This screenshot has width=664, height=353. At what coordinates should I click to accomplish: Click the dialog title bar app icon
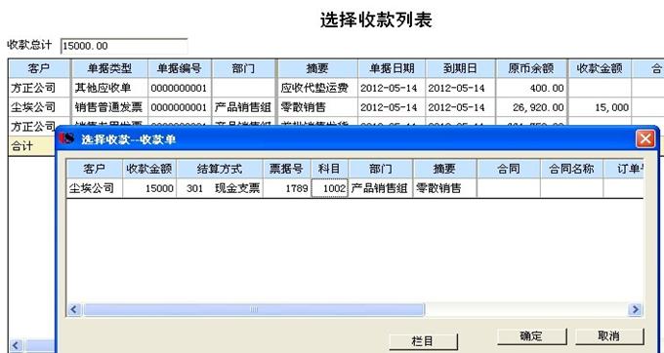66,138
